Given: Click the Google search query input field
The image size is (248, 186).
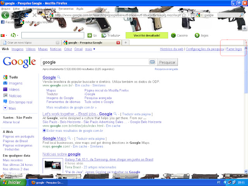Looking at the screenshot, I should click(95, 62).
